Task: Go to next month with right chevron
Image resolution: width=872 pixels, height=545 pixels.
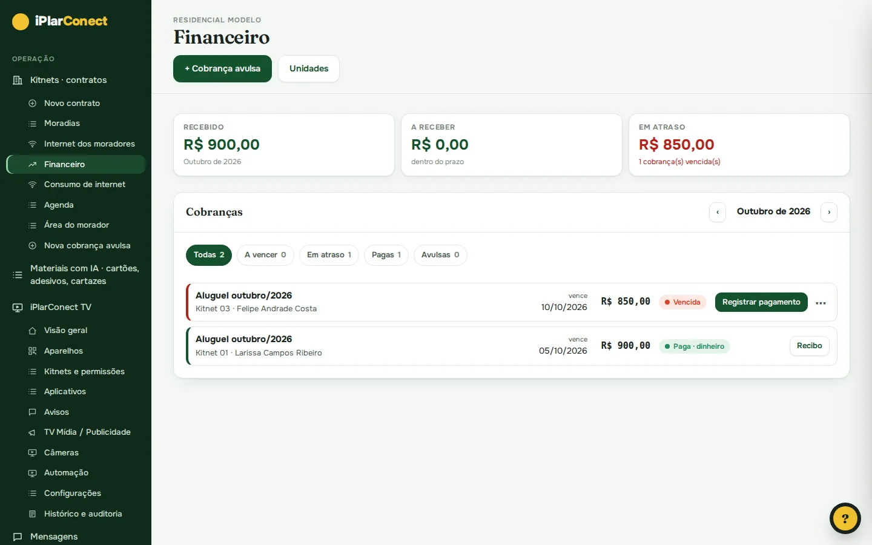Action: pyautogui.click(x=829, y=212)
